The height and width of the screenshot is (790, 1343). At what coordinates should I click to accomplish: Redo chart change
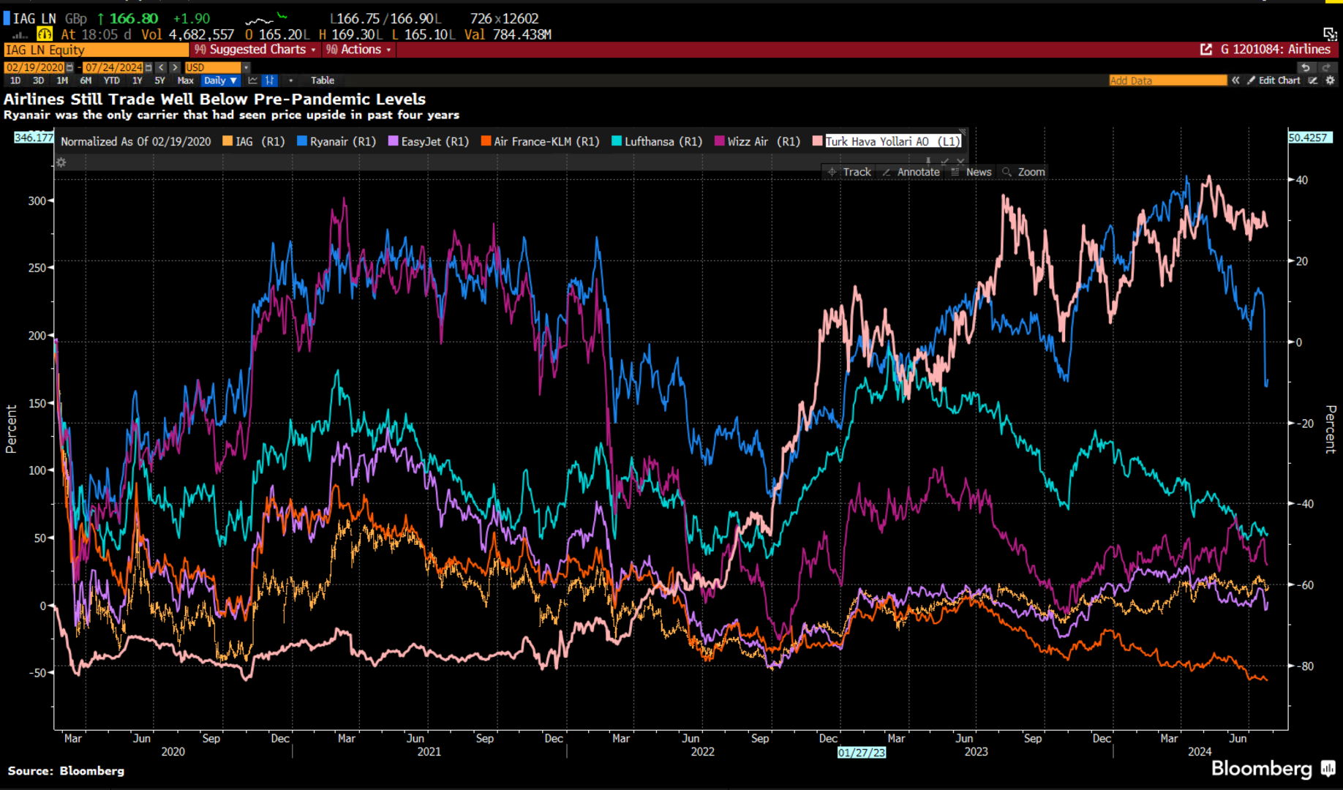(1327, 67)
